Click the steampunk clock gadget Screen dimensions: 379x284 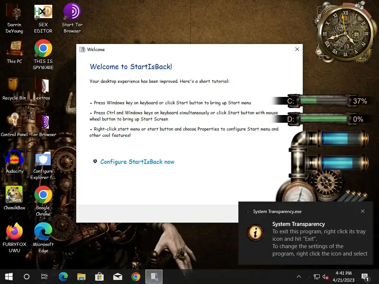coord(345,34)
